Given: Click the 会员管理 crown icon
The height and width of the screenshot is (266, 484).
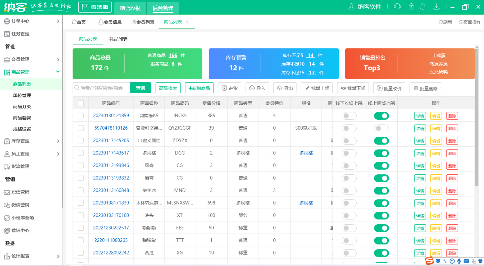Looking at the screenshot, I should tap(7, 59).
